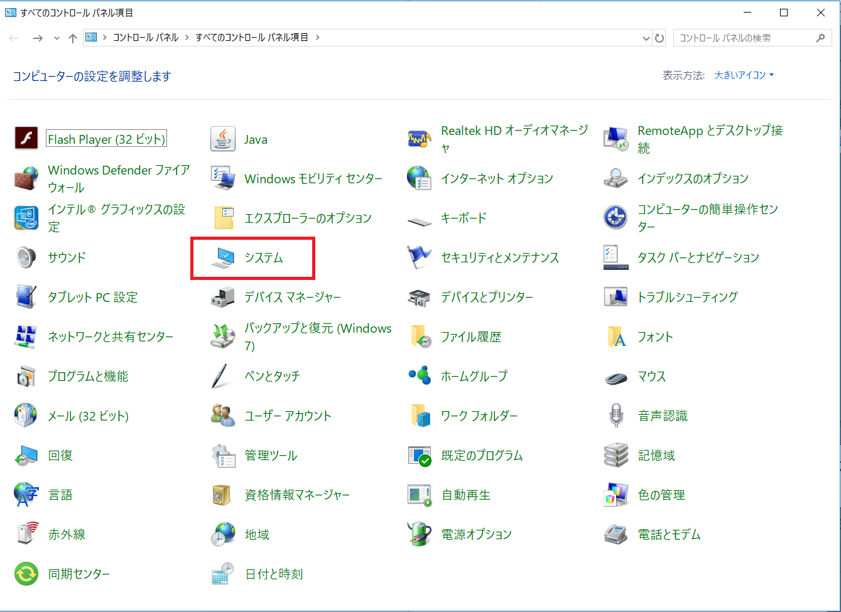
Task: Open the ユーザー アカウント icon
Action: [x=223, y=416]
